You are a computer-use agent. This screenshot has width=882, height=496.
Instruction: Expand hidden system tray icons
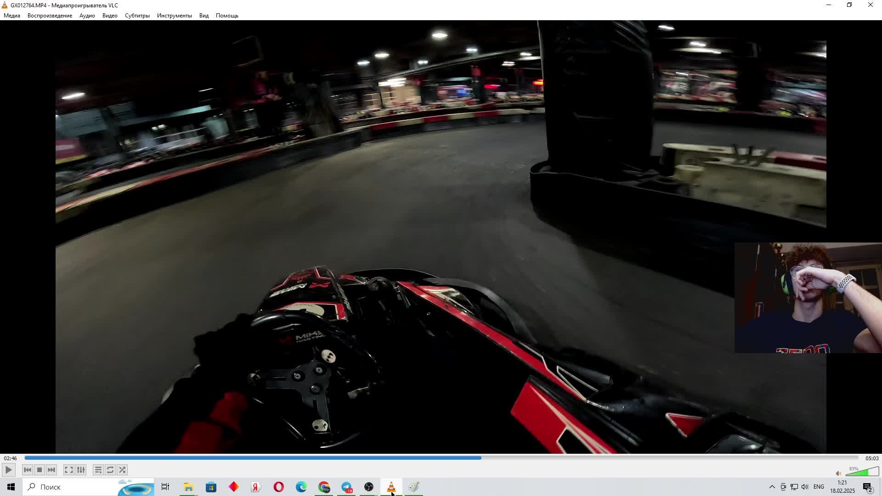pyautogui.click(x=772, y=487)
